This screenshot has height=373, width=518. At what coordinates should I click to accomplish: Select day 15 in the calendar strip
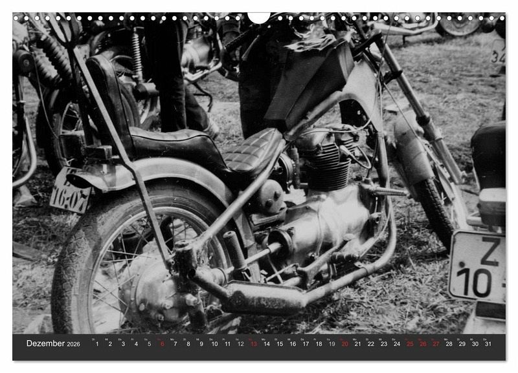pos(279,344)
